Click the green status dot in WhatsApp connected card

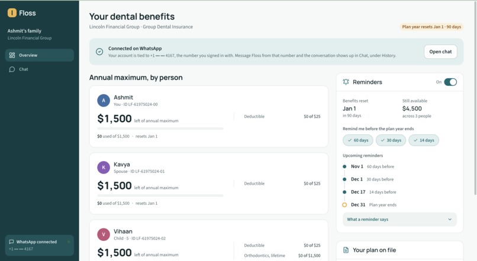(x=69, y=242)
